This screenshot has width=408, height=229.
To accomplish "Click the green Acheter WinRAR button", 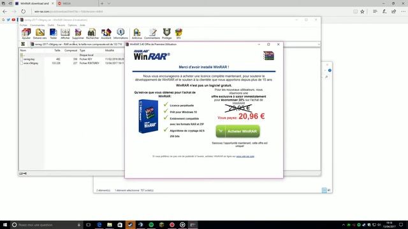I will (x=238, y=131).
